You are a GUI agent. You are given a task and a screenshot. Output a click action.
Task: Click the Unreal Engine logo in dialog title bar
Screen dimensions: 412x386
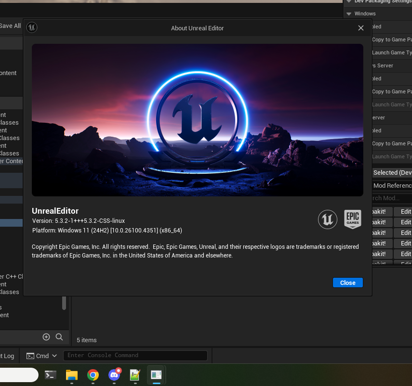click(32, 27)
